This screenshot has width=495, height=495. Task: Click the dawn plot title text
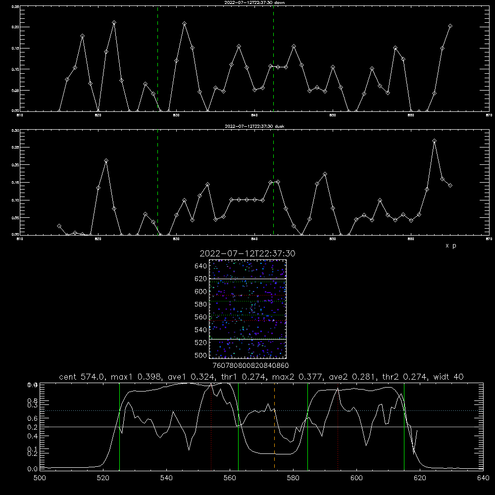254,2
